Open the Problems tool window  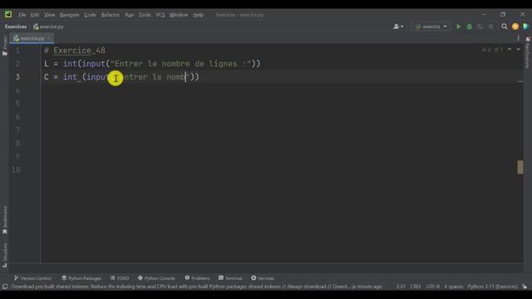tap(198, 278)
